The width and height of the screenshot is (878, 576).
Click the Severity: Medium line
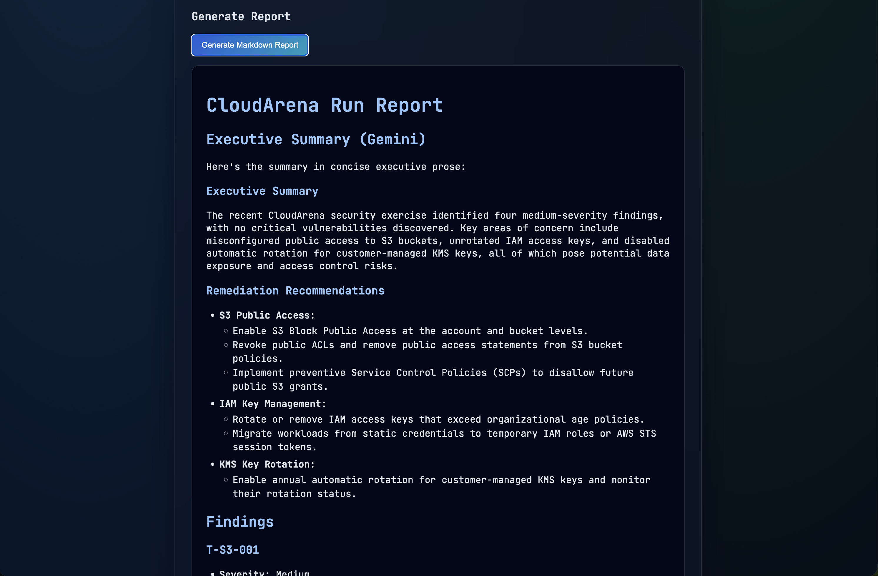click(x=264, y=572)
